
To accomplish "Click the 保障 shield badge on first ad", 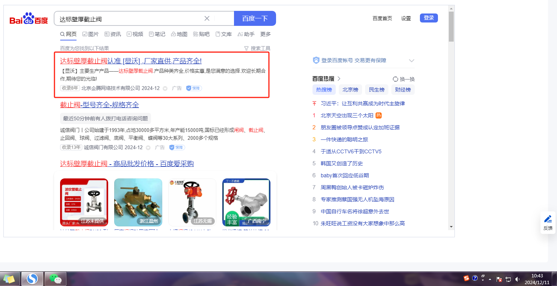I will (x=194, y=88).
